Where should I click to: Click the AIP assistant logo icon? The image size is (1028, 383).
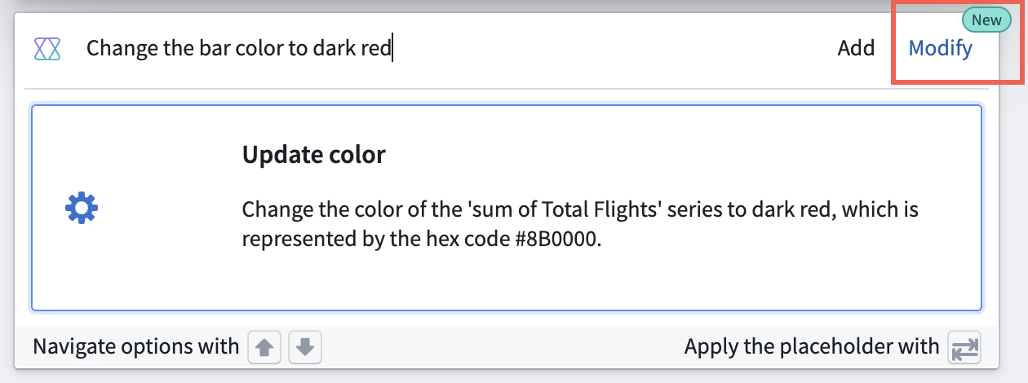point(49,49)
